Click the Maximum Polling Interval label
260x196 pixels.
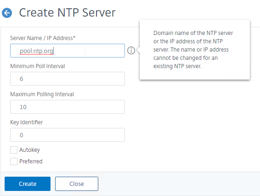[42, 94]
